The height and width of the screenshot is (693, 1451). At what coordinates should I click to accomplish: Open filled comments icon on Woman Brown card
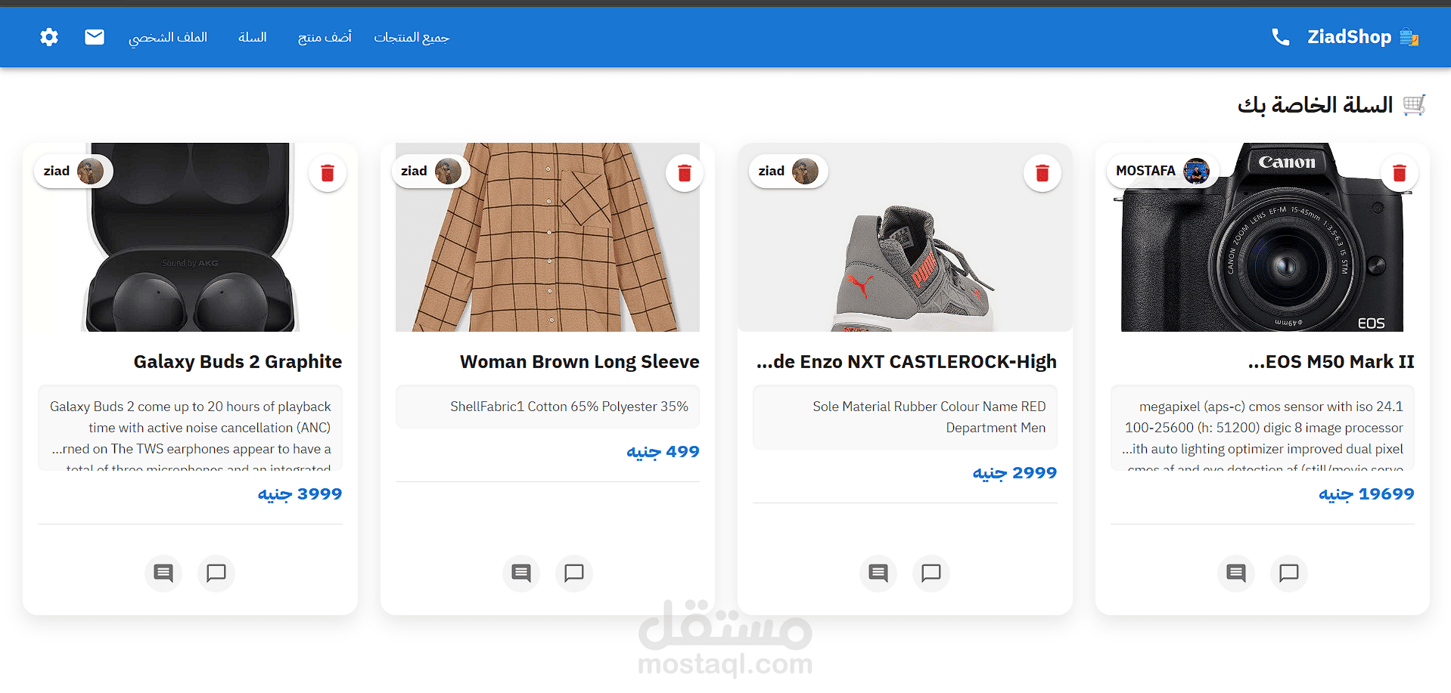[521, 573]
